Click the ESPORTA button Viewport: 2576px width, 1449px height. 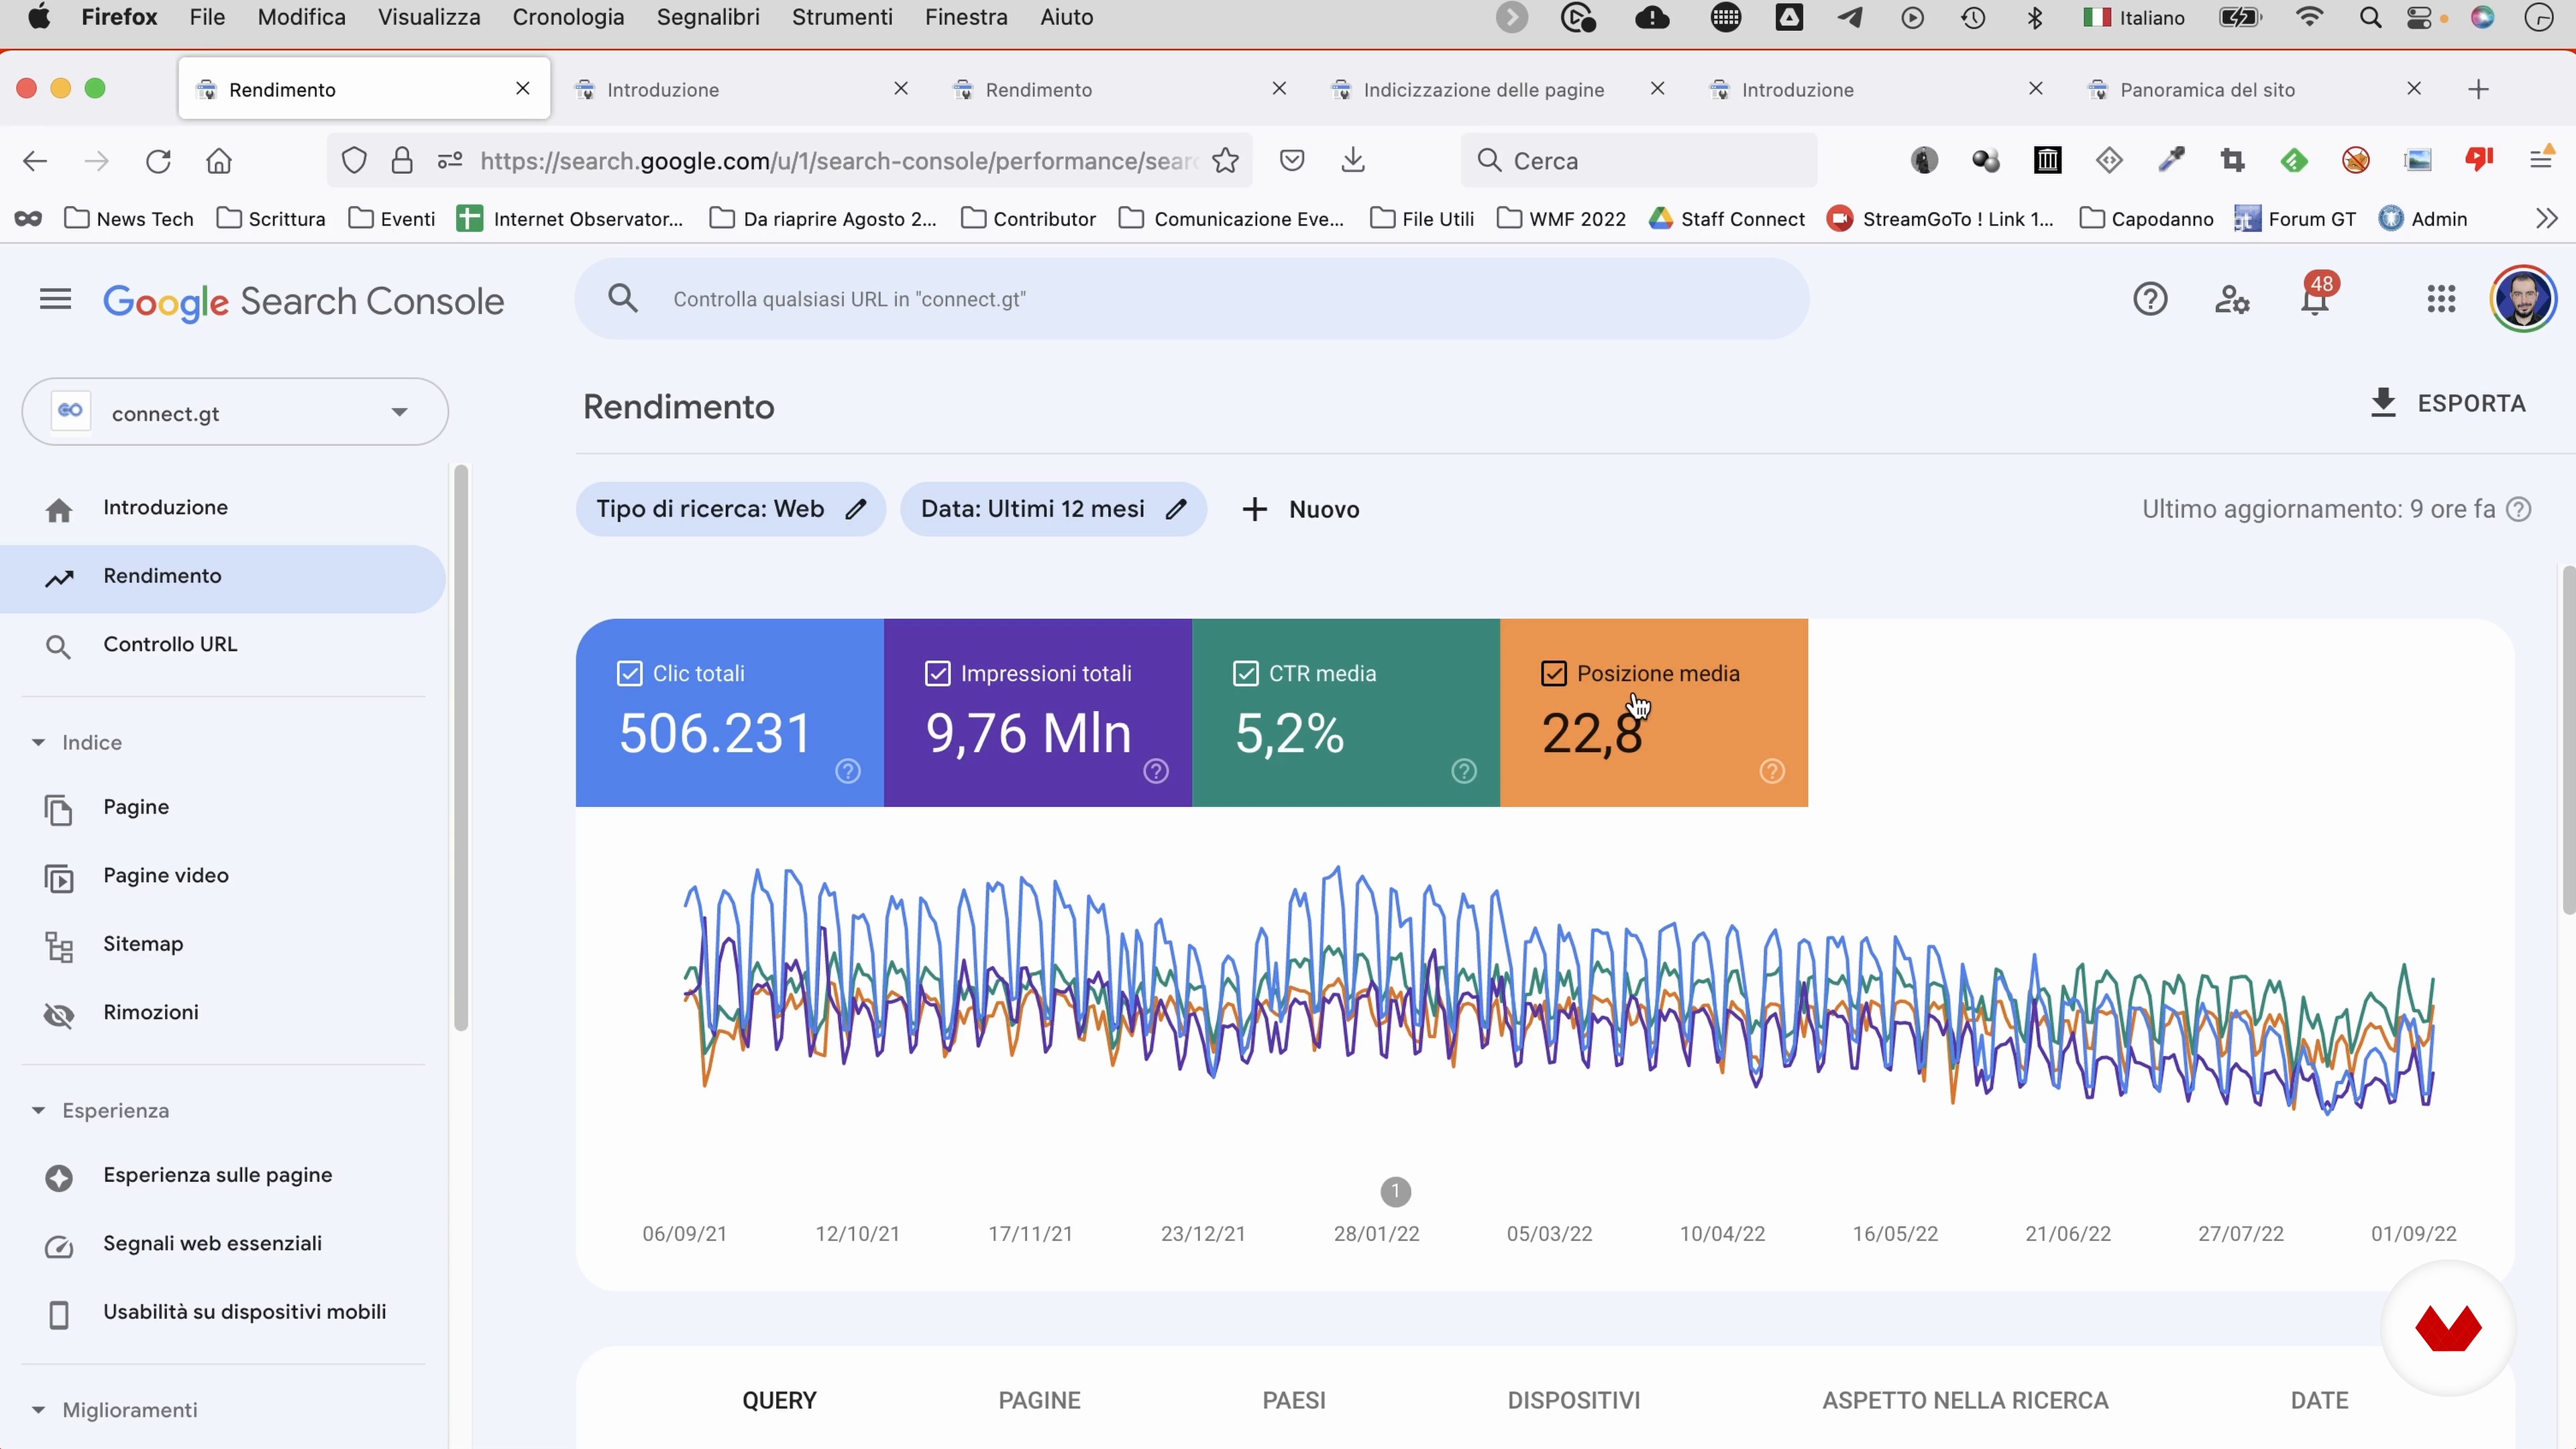pos(2448,403)
